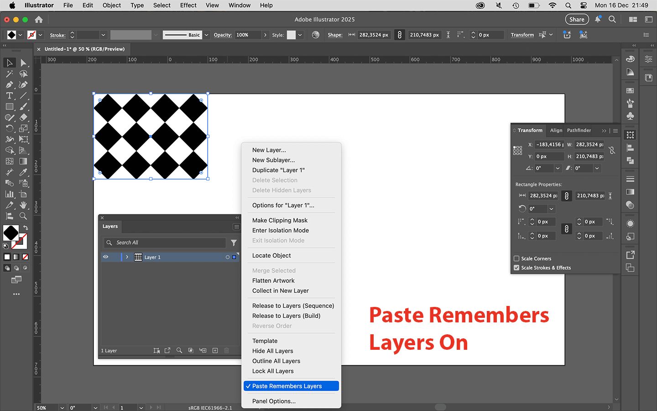Click the Transform panel X position field
657x411 pixels.
pos(549,144)
